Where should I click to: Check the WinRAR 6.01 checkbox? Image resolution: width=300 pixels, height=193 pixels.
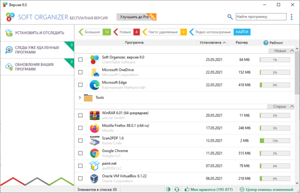tap(80, 115)
